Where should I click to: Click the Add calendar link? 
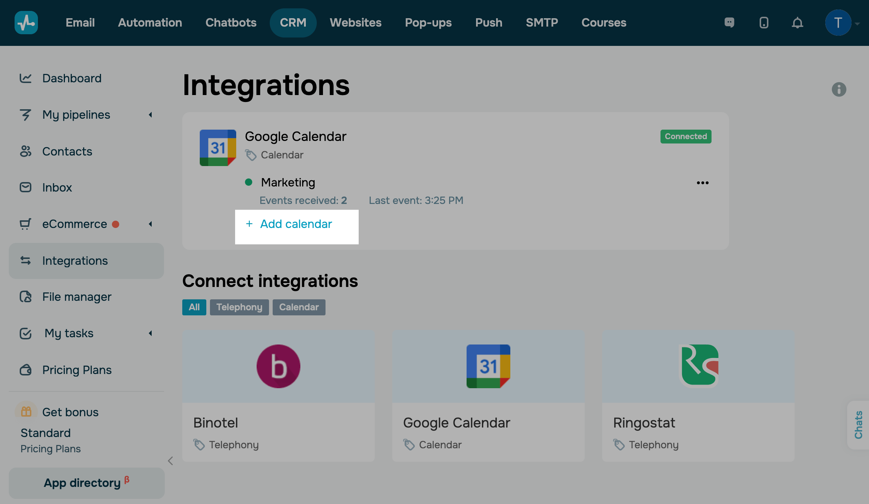(x=296, y=224)
